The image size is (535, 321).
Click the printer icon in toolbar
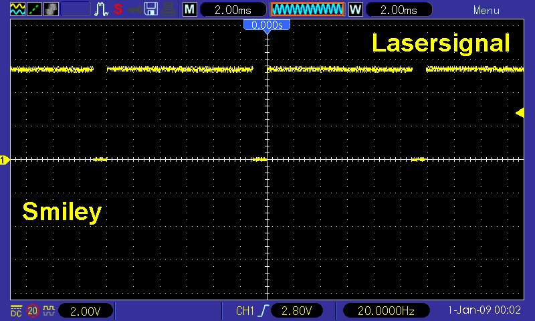click(168, 9)
